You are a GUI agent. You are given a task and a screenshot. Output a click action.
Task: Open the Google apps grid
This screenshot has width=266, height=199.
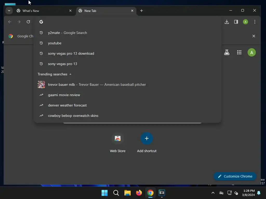239,52
